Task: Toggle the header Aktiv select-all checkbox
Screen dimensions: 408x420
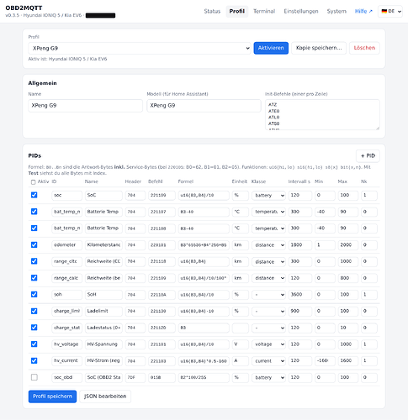Action: pyautogui.click(x=34, y=182)
